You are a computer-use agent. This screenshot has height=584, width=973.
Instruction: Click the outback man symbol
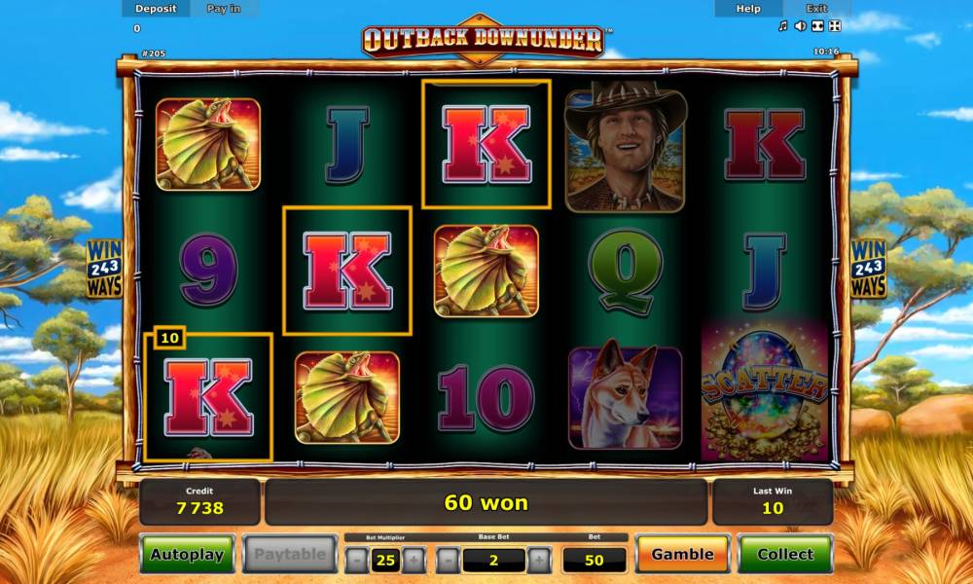626,146
